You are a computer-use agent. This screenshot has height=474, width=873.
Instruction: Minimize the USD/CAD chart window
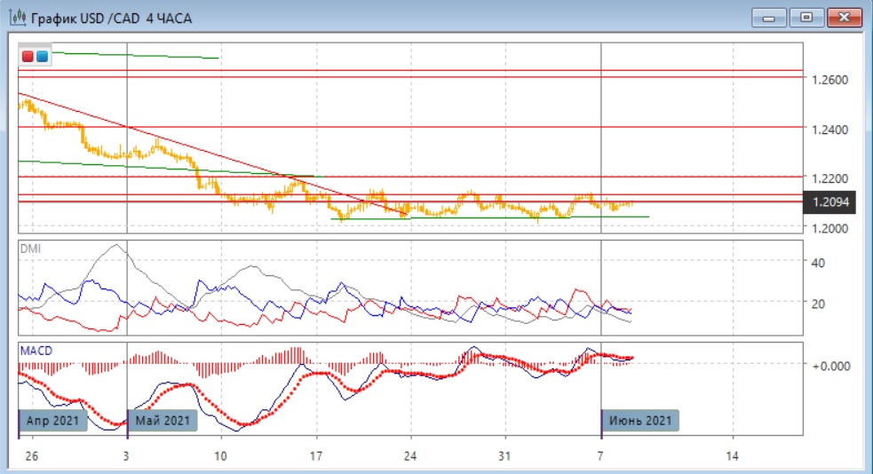point(769,17)
